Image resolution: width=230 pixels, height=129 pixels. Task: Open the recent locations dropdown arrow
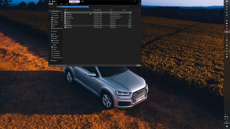(55, 7)
